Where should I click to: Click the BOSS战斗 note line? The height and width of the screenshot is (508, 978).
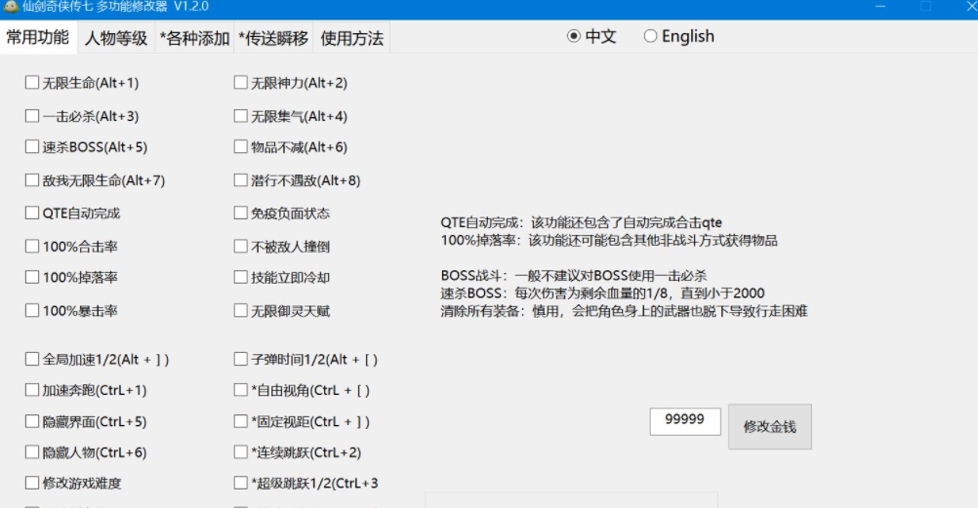click(x=574, y=276)
